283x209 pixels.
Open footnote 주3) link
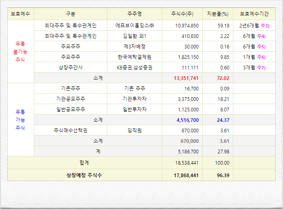point(265,25)
